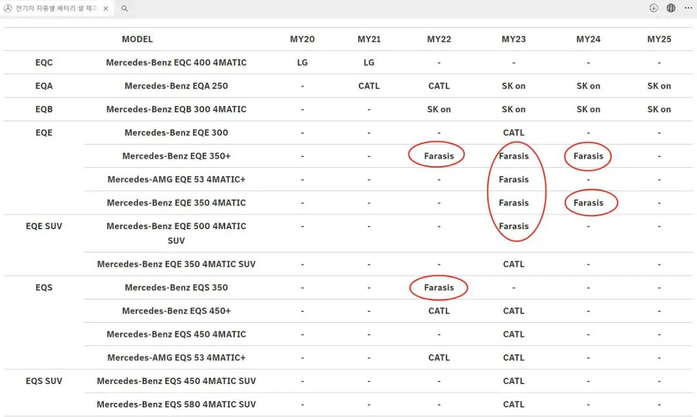The width and height of the screenshot is (697, 417).
Task: Click Farasis cell in EQE 350+ MY22
Action: pos(439,156)
